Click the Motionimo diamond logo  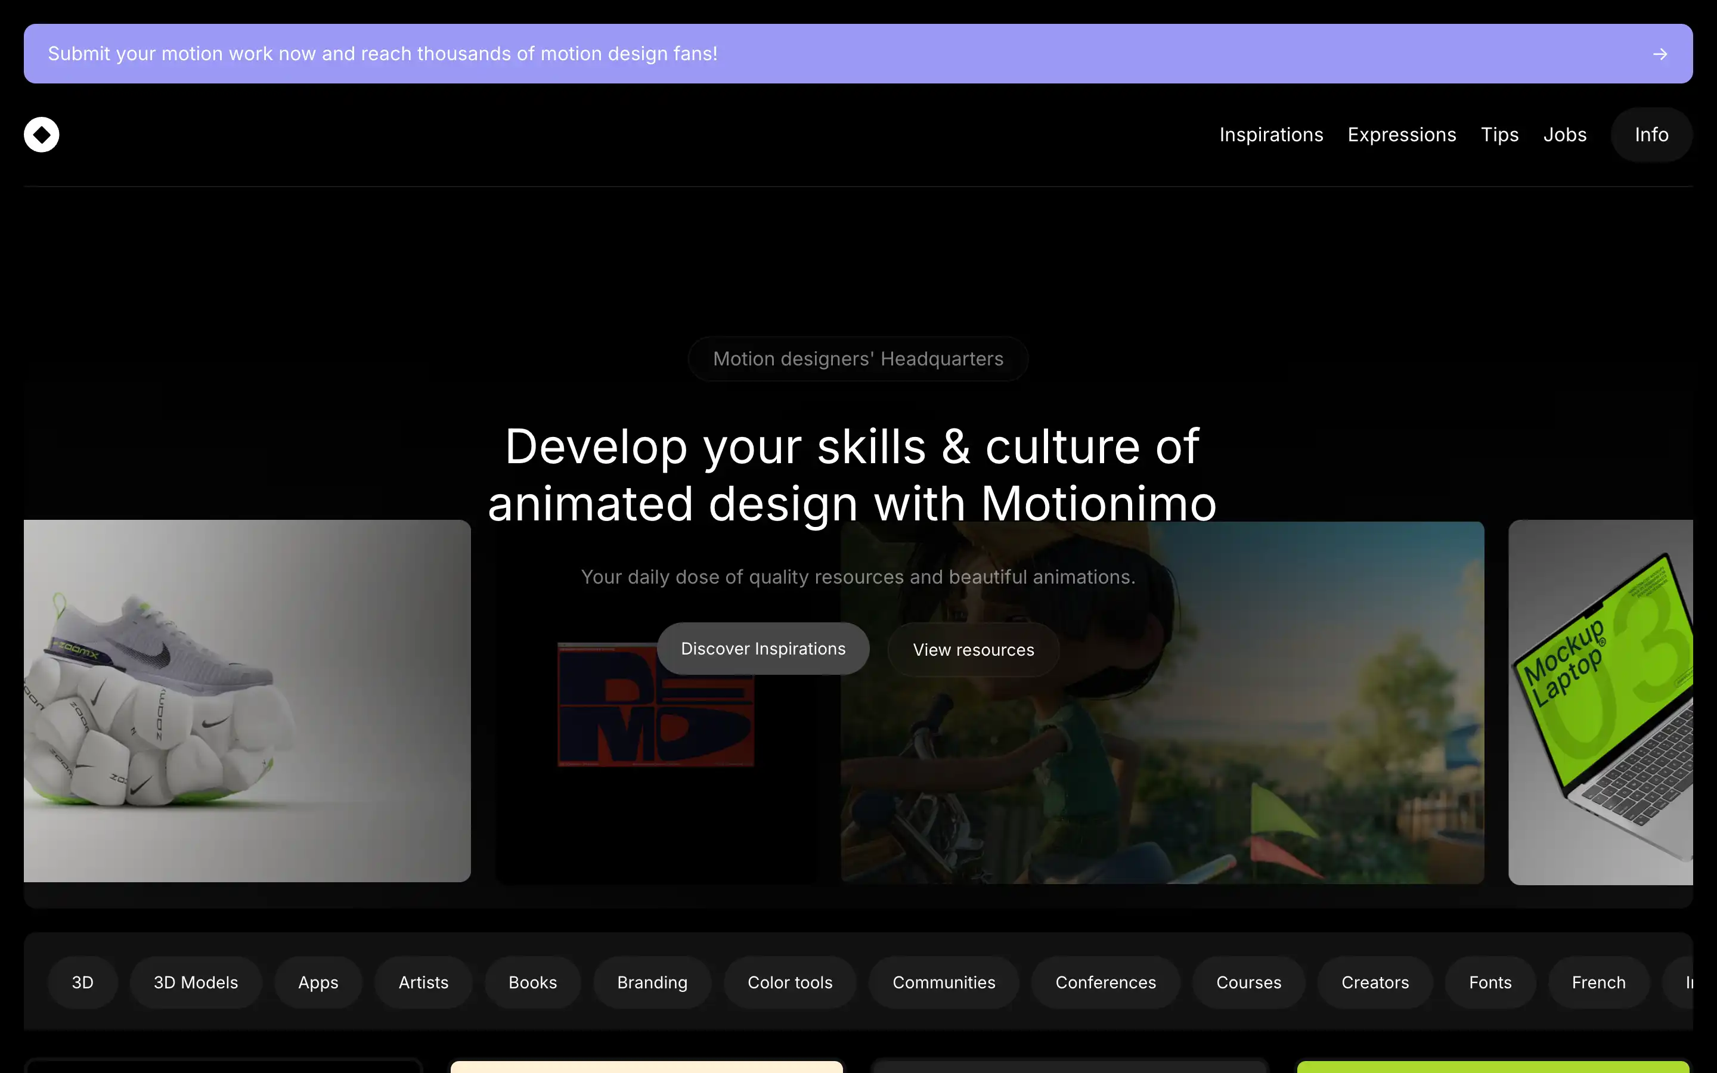point(41,134)
